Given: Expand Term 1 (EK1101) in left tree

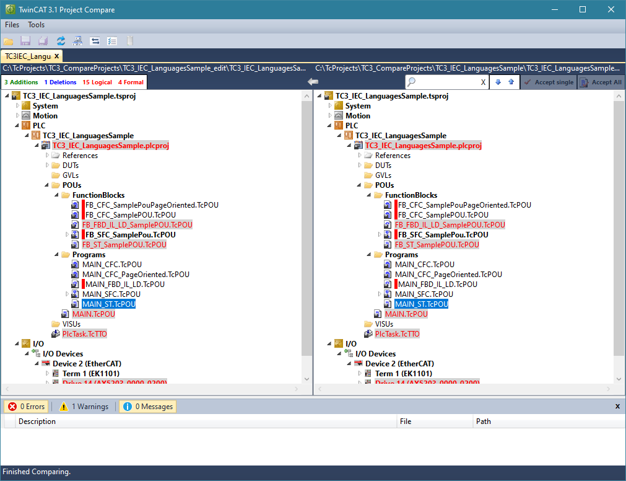Looking at the screenshot, I should (x=47, y=373).
